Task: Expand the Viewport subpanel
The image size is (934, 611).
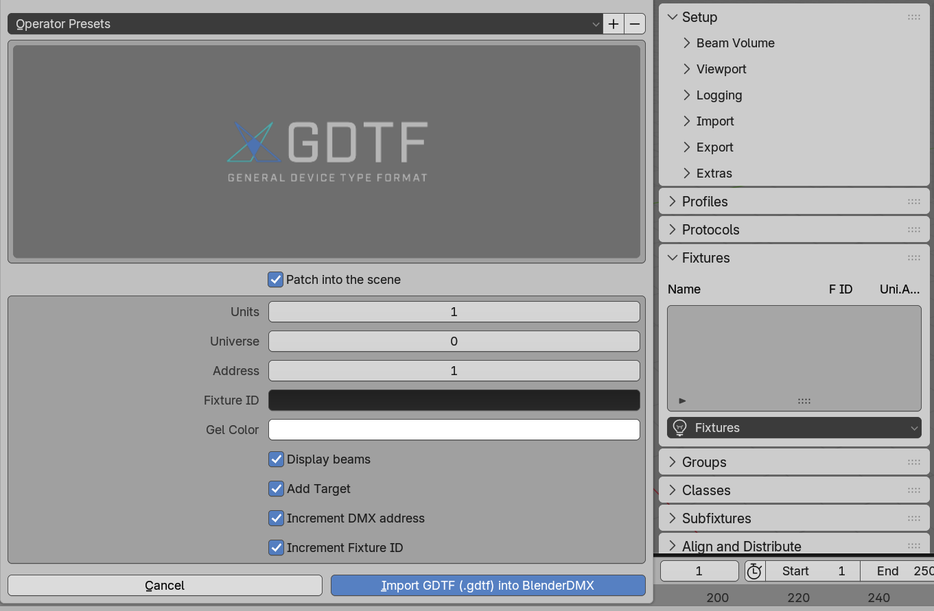Action: point(687,69)
